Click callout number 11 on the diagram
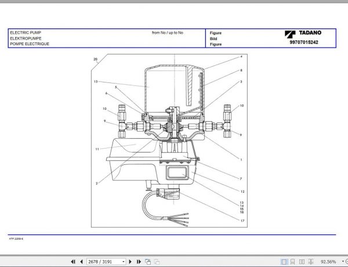Screen dimensions: 348x267 coord(97,149)
